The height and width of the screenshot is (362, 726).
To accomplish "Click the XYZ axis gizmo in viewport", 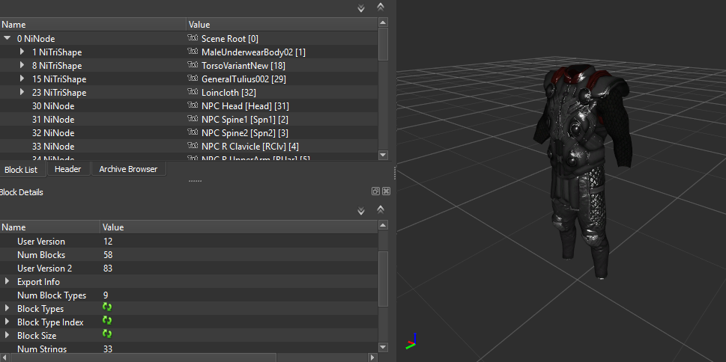I will click(x=411, y=341).
